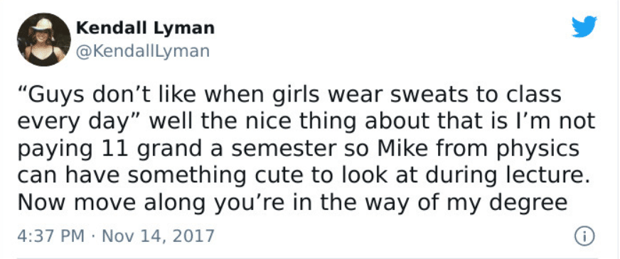Click the line beginning with "every day"
Viewport: 620px width, 259px height.
(x=306, y=122)
